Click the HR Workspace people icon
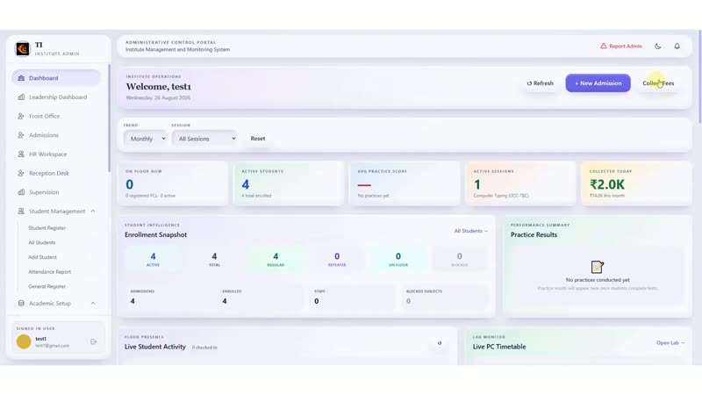 (x=21, y=154)
